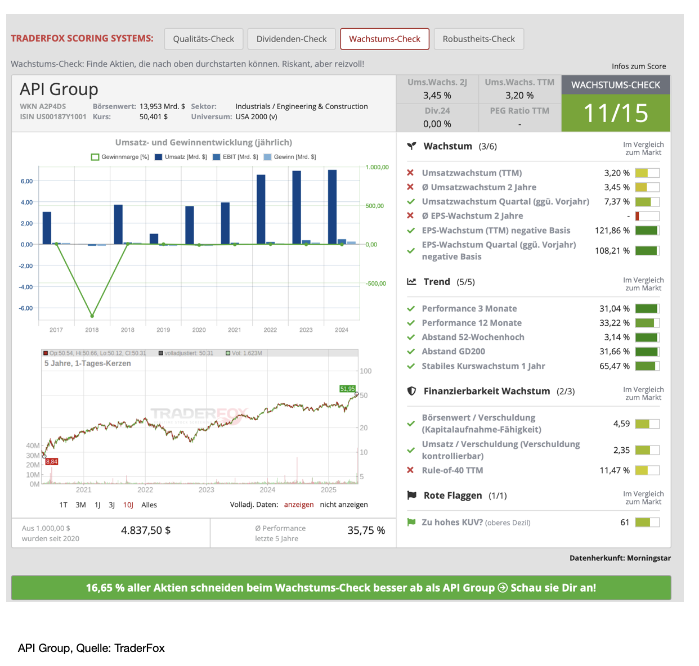699x666 pixels.
Task: Select 'anzeigen' for Volladj. Daten
Action: pyautogui.click(x=299, y=505)
